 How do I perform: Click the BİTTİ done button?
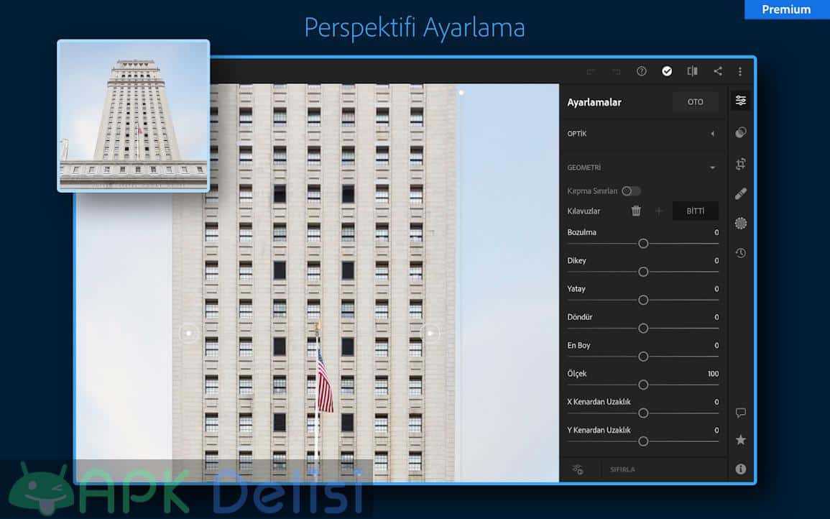695,211
